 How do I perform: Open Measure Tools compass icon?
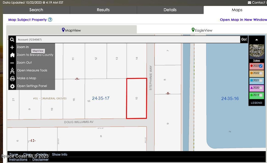[12, 71]
